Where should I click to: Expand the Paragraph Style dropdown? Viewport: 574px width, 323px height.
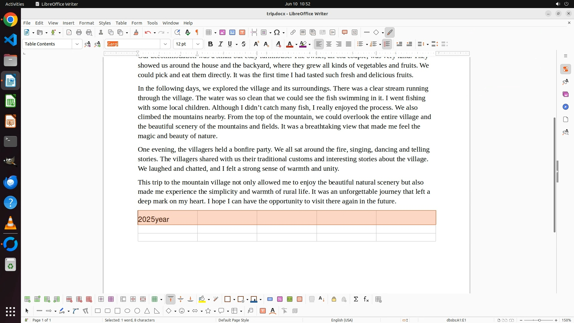coord(77,44)
